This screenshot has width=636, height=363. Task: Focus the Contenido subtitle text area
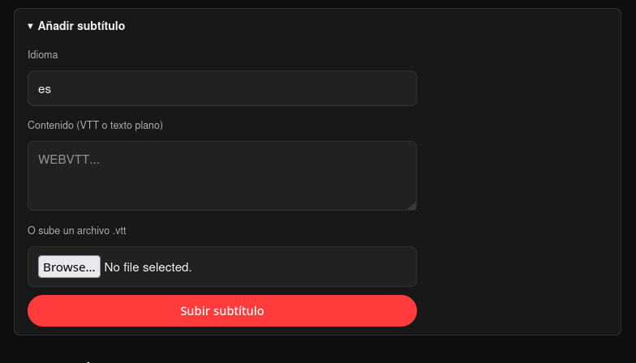click(x=222, y=176)
